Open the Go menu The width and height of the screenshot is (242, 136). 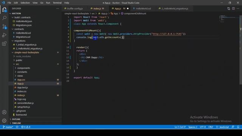(x=42, y=3)
